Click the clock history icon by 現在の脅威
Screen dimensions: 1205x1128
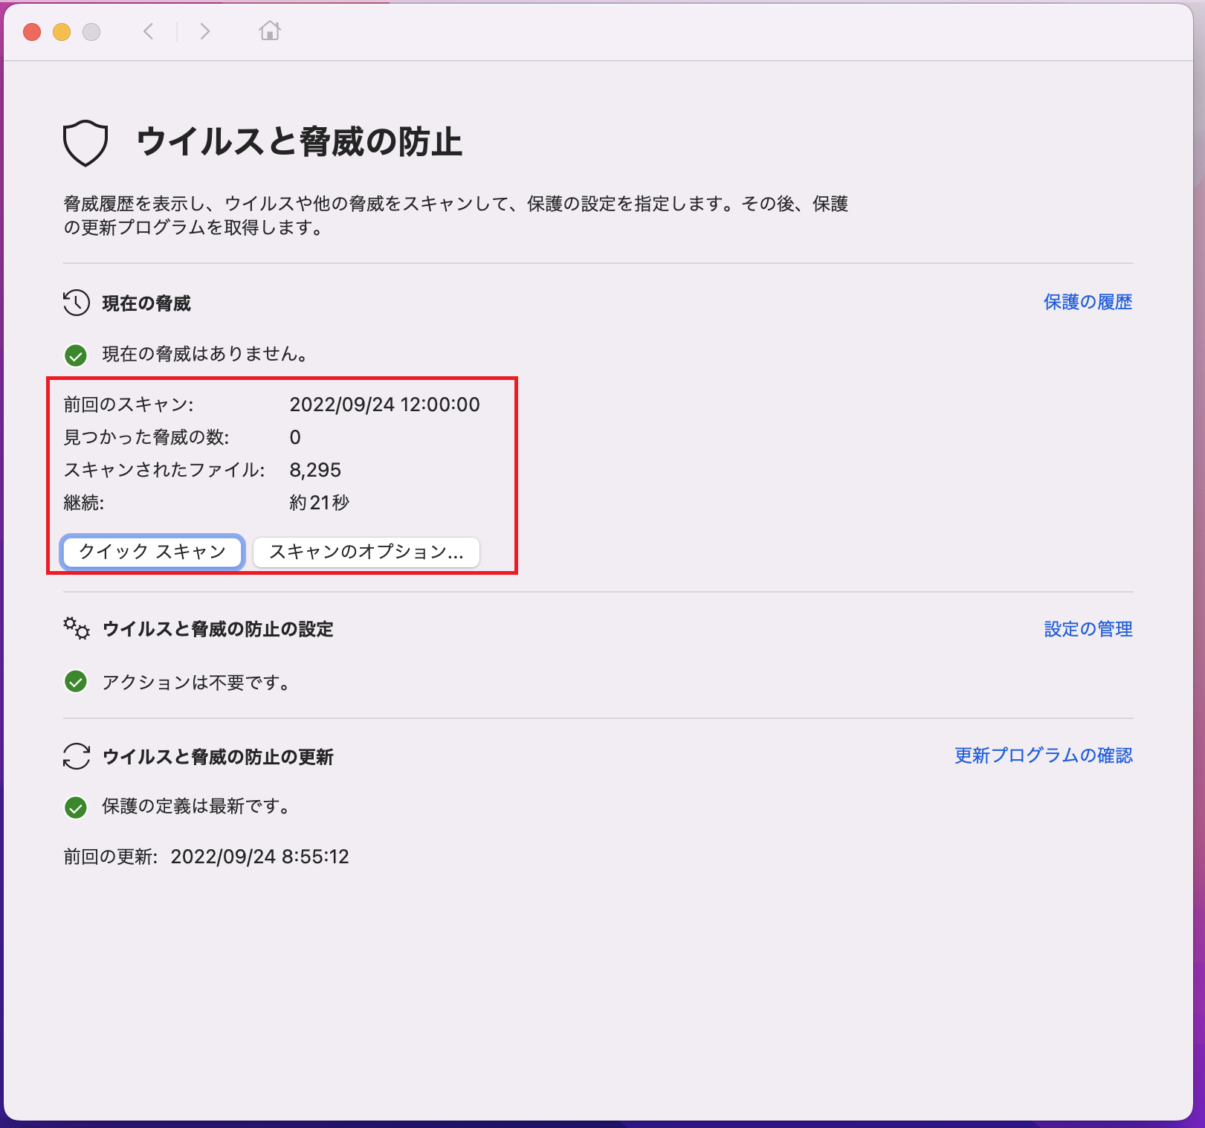[77, 303]
